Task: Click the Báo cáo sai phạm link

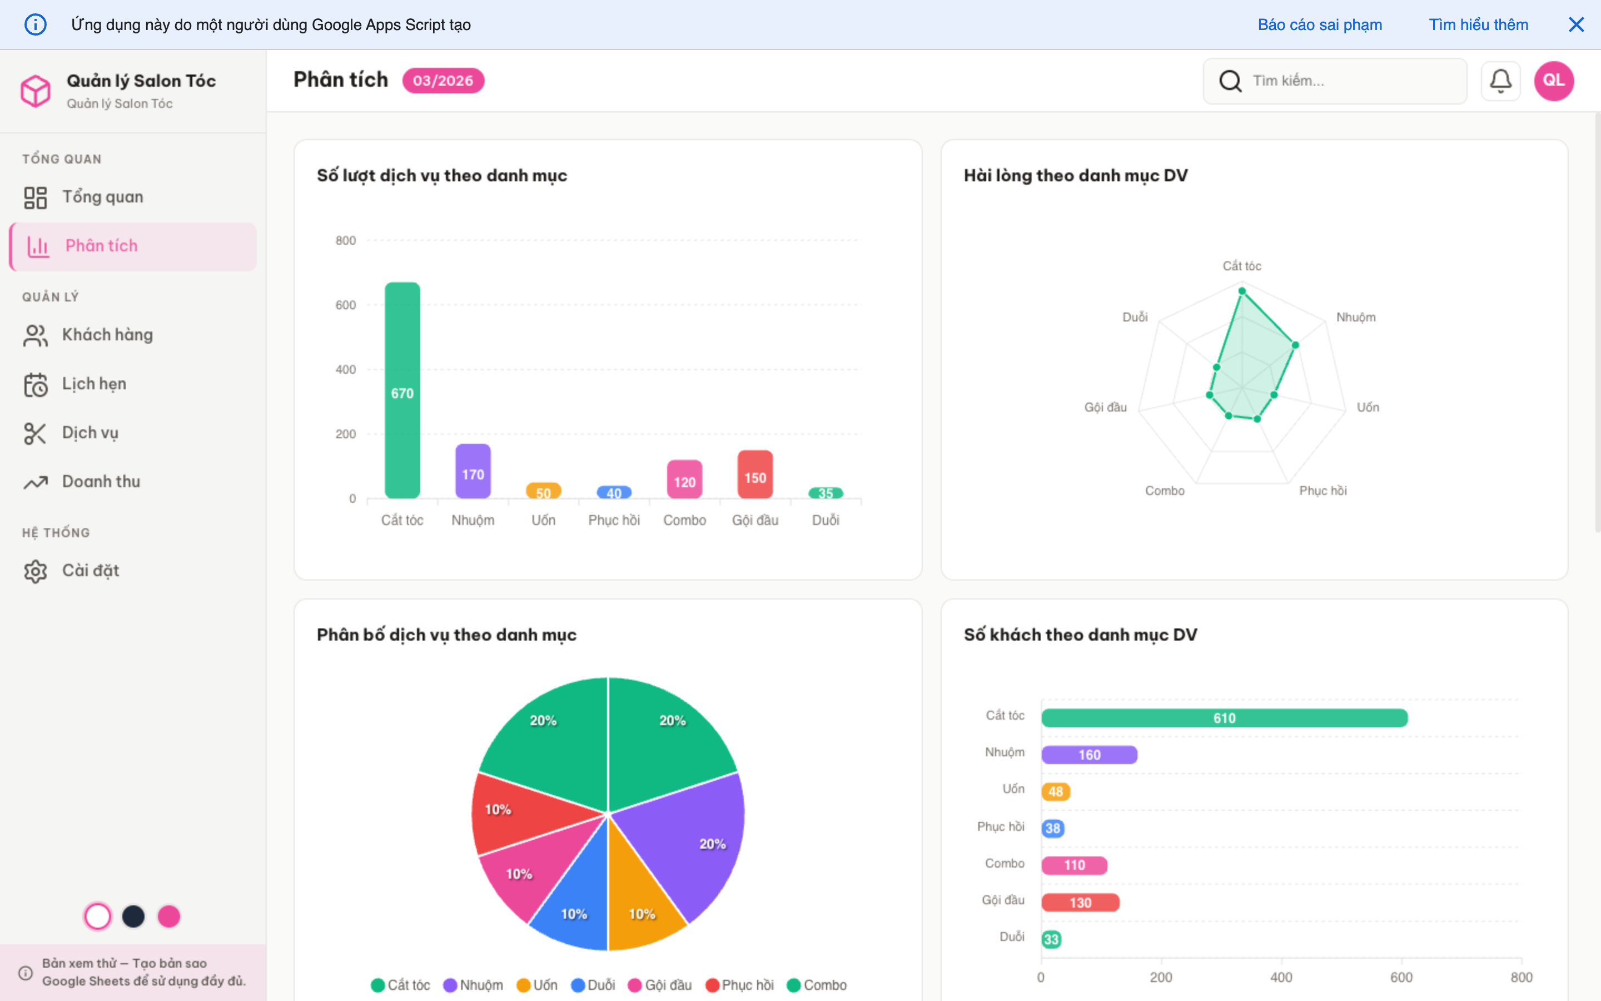Action: [x=1319, y=24]
